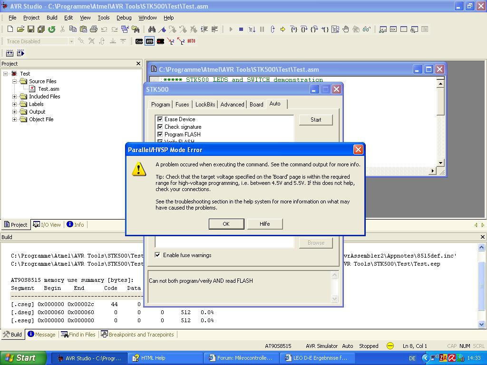Switch to the Advanced tab
The width and height of the screenshot is (487, 365).
(x=232, y=105)
